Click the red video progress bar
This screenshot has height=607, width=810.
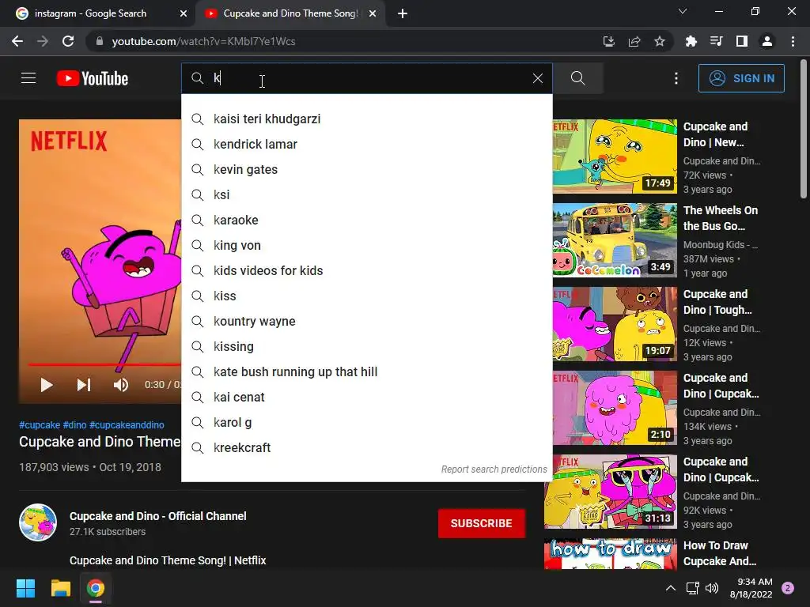pyautogui.click(x=104, y=364)
